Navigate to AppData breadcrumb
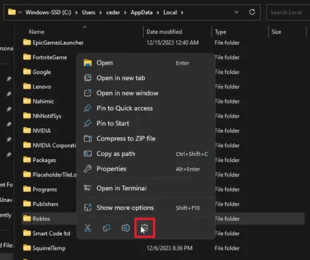 [x=141, y=12]
